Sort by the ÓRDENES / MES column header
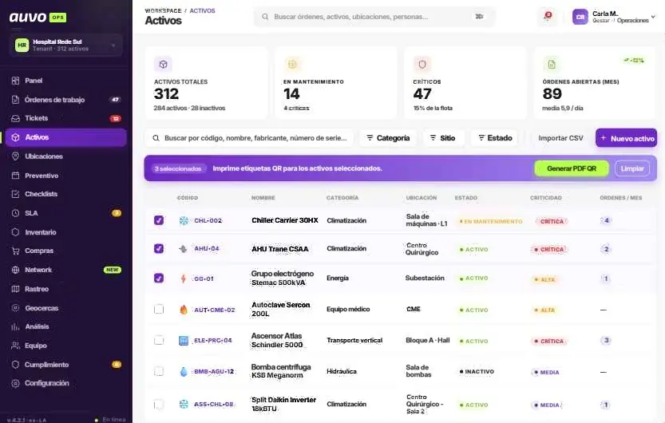Image resolution: width=665 pixels, height=423 pixels. pyautogui.click(x=620, y=197)
